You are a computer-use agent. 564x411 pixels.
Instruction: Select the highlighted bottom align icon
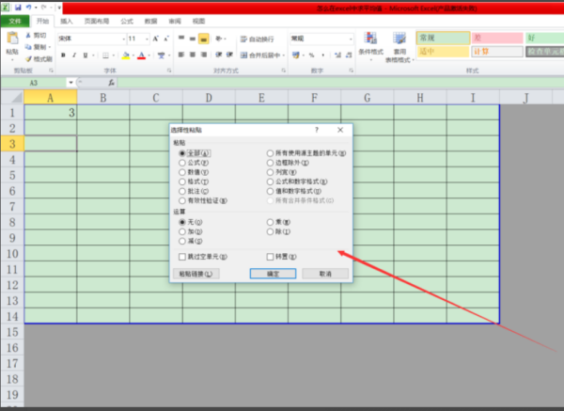pyautogui.click(x=204, y=39)
